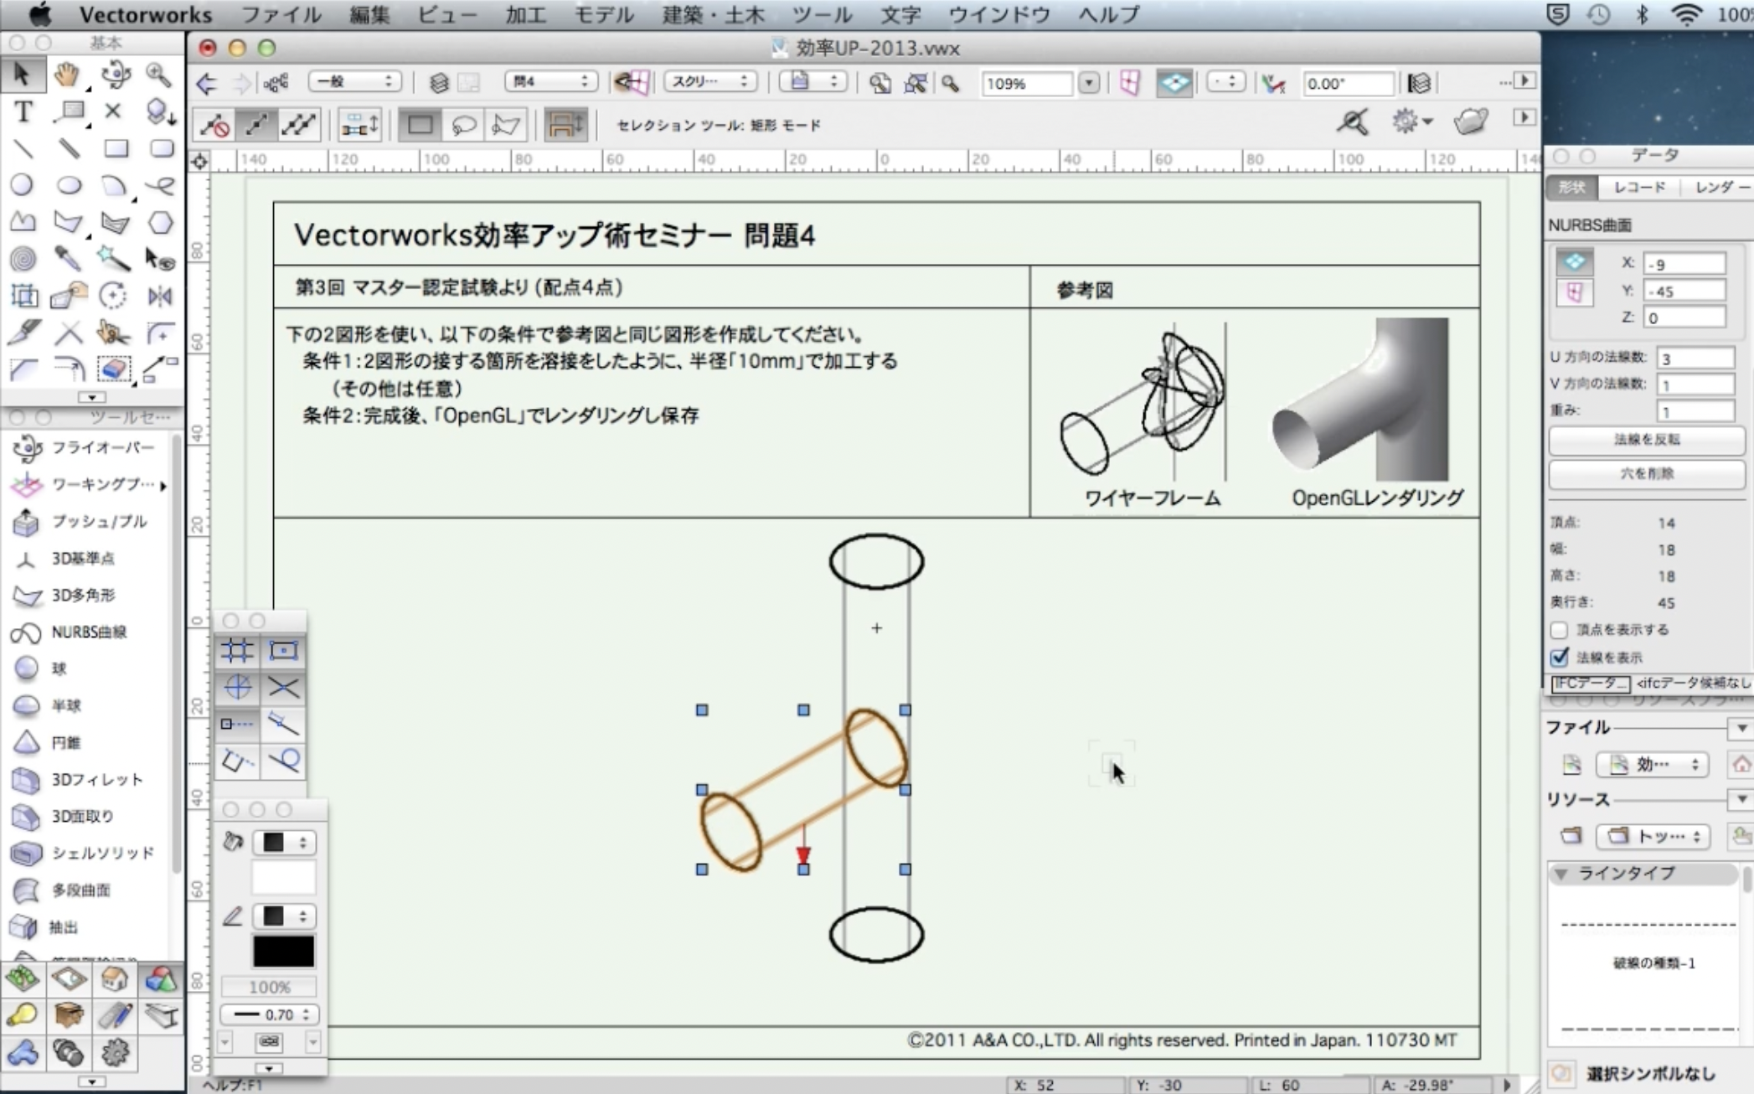
Task: Click the layers stack icon in view bar
Action: (439, 82)
